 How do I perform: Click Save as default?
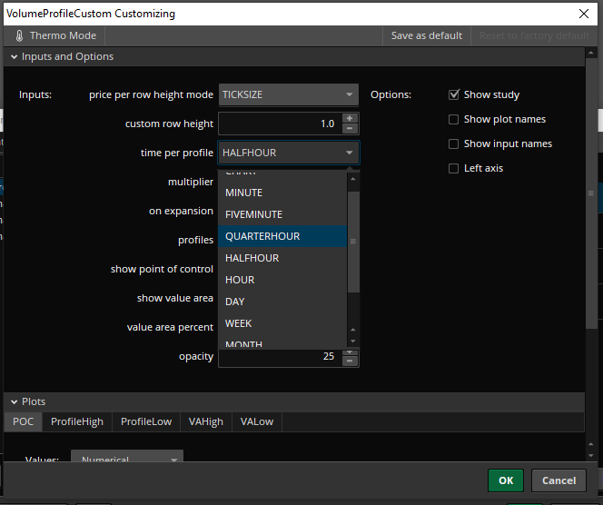427,35
